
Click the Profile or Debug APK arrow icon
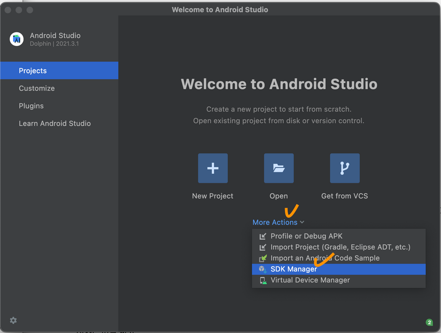[x=263, y=236]
